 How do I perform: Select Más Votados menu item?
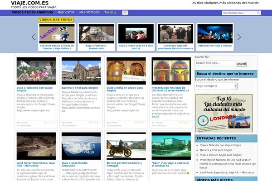(89, 13)
